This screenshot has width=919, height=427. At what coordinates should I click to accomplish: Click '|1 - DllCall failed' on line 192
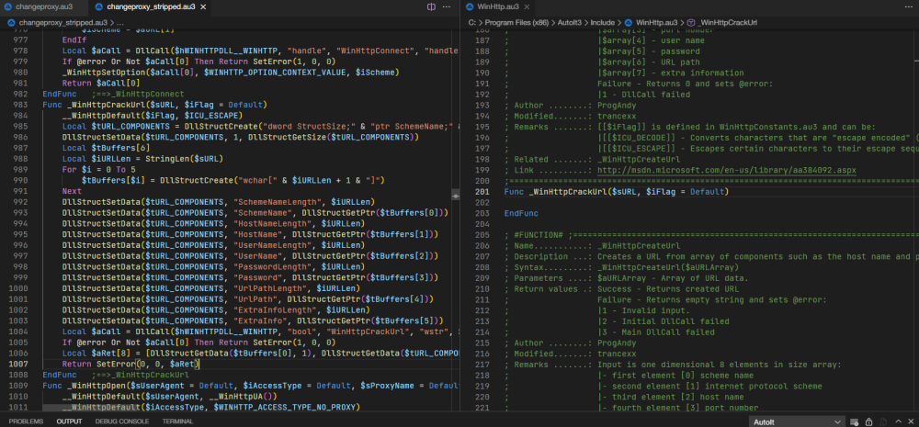tap(643, 95)
